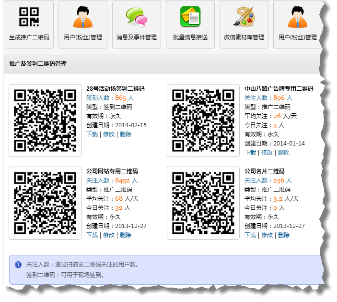Image resolution: width=337 pixels, height=302 pixels.
Task: Click the 公司名片二维码 title
Action: point(264,171)
